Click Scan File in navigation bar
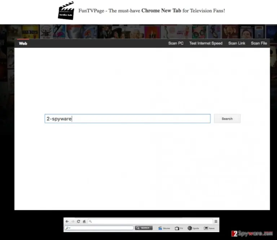 259,43
